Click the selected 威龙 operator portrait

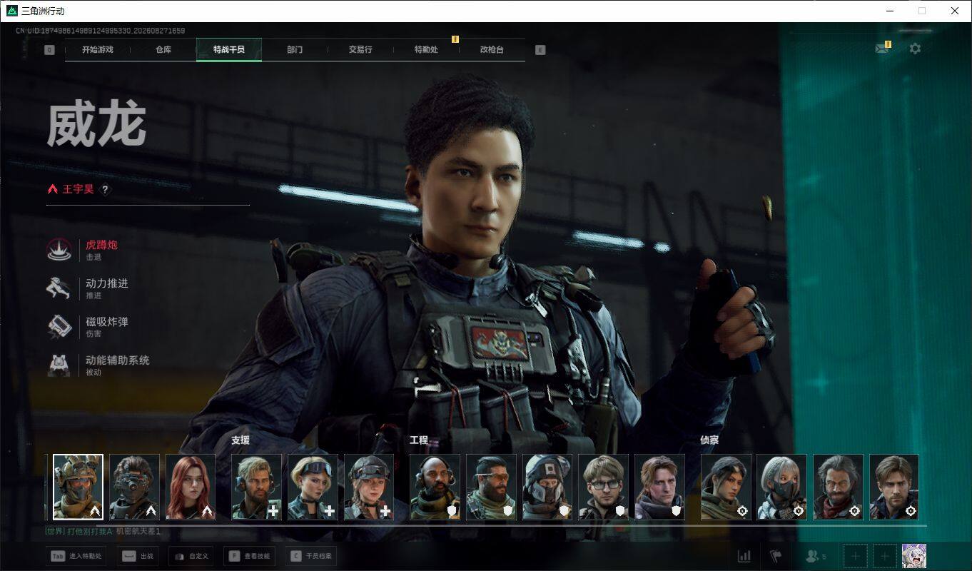pos(79,487)
